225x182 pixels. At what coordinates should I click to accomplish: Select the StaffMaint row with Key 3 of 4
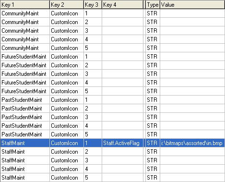pyautogui.click(x=112, y=169)
